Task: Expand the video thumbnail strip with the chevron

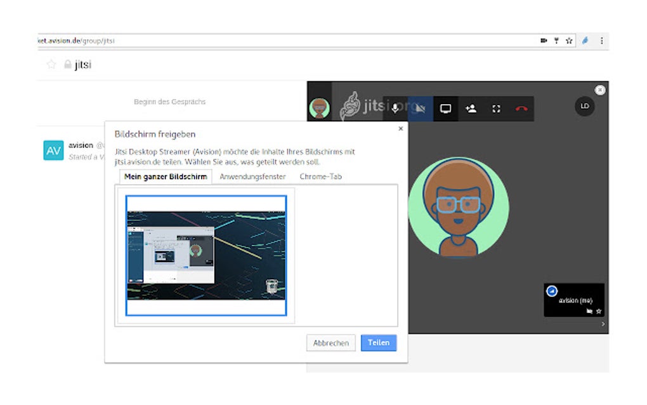Action: 603,324
